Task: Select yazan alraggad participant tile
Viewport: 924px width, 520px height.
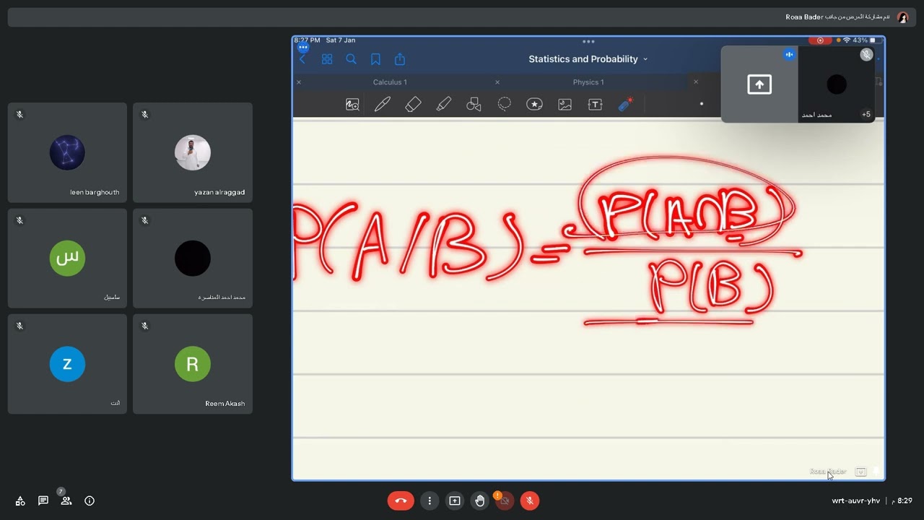Action: (193, 152)
